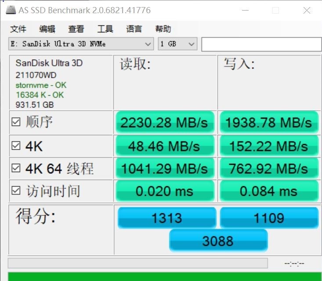Click the green overall progress bar
The width and height of the screenshot is (322, 281).
165,277
